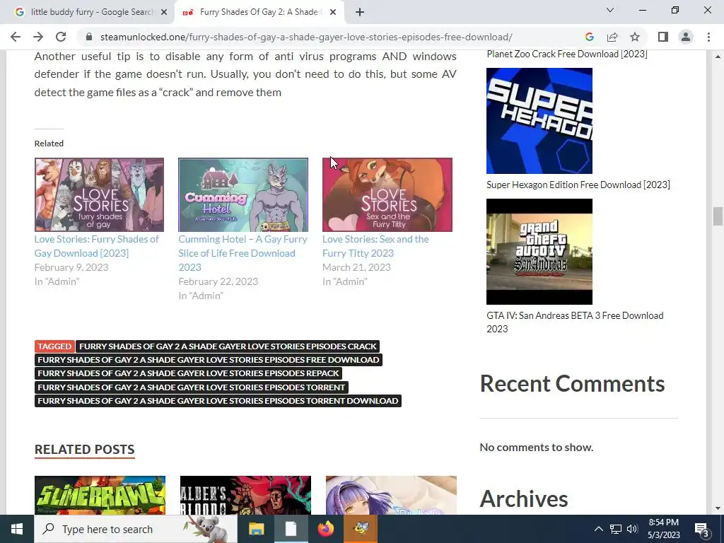Share this page using the share icon

click(x=612, y=37)
